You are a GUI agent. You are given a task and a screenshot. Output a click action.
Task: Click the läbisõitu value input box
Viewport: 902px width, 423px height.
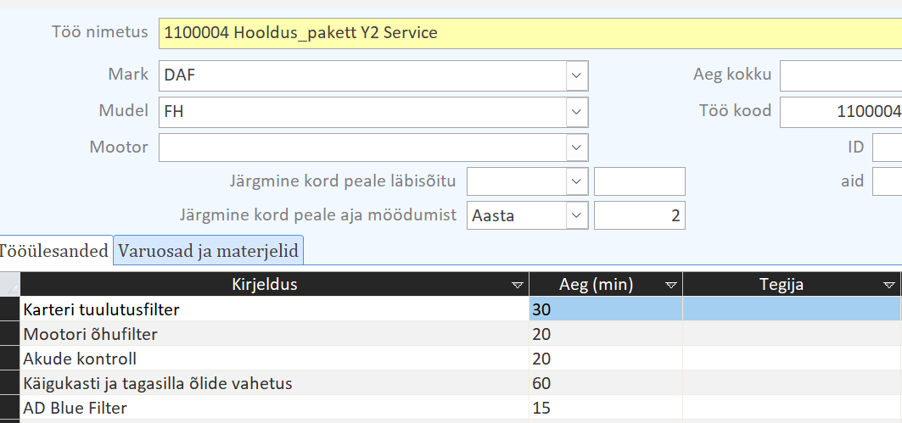pyautogui.click(x=639, y=181)
